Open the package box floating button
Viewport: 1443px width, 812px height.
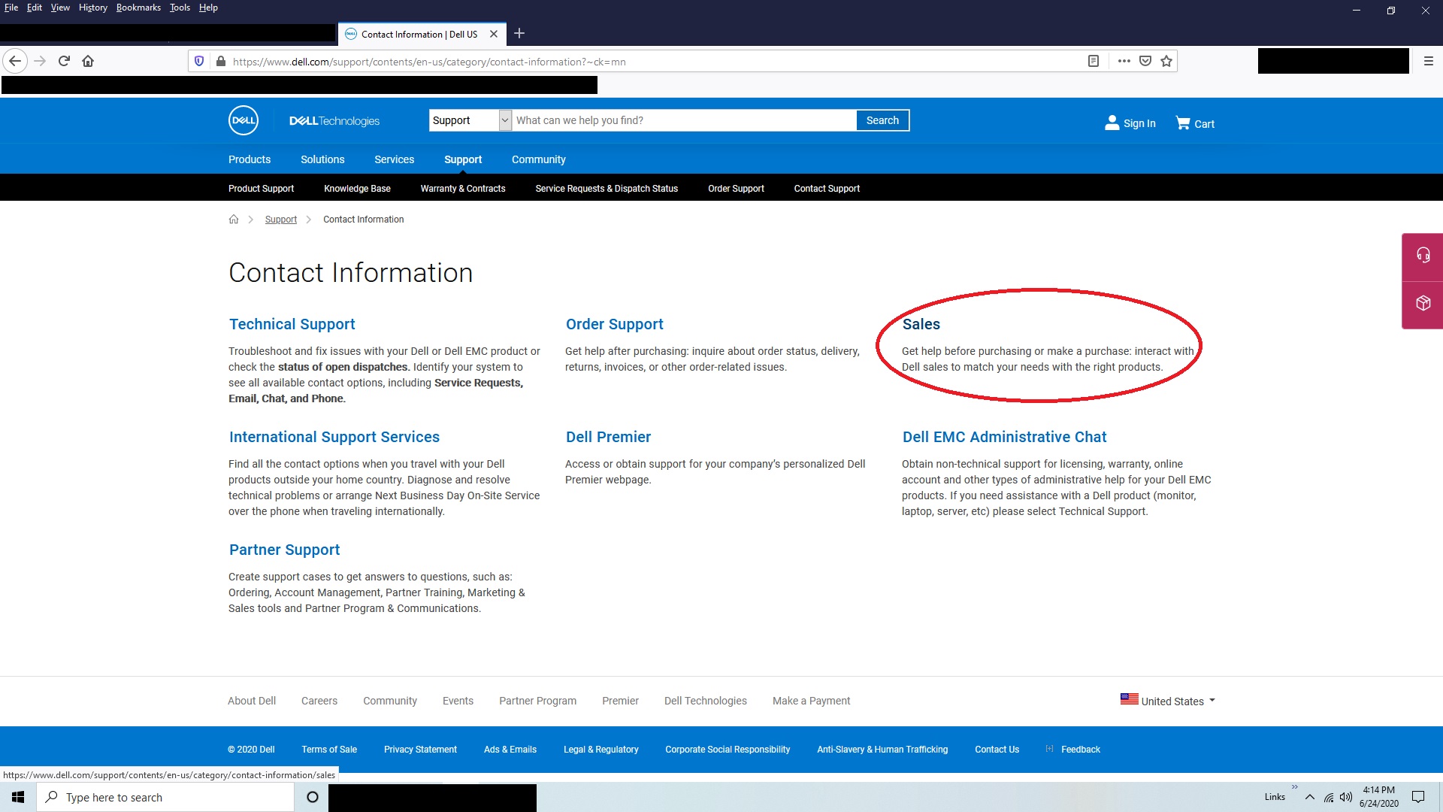tap(1423, 303)
